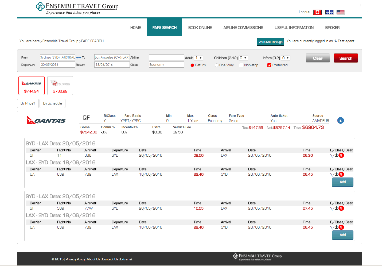Select the United States flag icon
This screenshot has width=382, height=266.
pyautogui.click(x=341, y=12)
